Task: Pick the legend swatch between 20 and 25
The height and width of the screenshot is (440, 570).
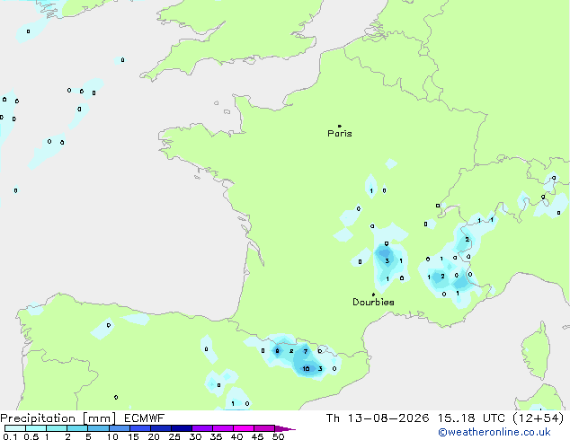Action: coord(161,428)
